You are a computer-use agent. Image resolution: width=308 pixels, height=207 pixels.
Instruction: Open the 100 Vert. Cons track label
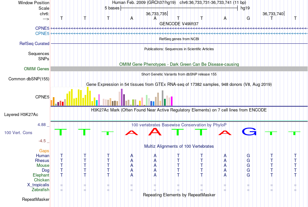(x=18, y=132)
